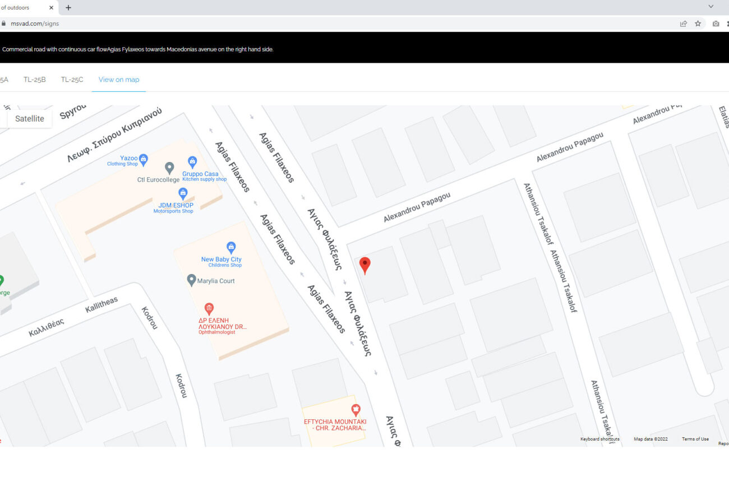Viewport: 729px width, 486px height.
Task: Select the Gruppo Casa shop marker
Action: point(192,162)
